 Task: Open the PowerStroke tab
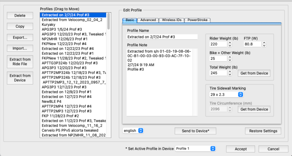coord(197,20)
